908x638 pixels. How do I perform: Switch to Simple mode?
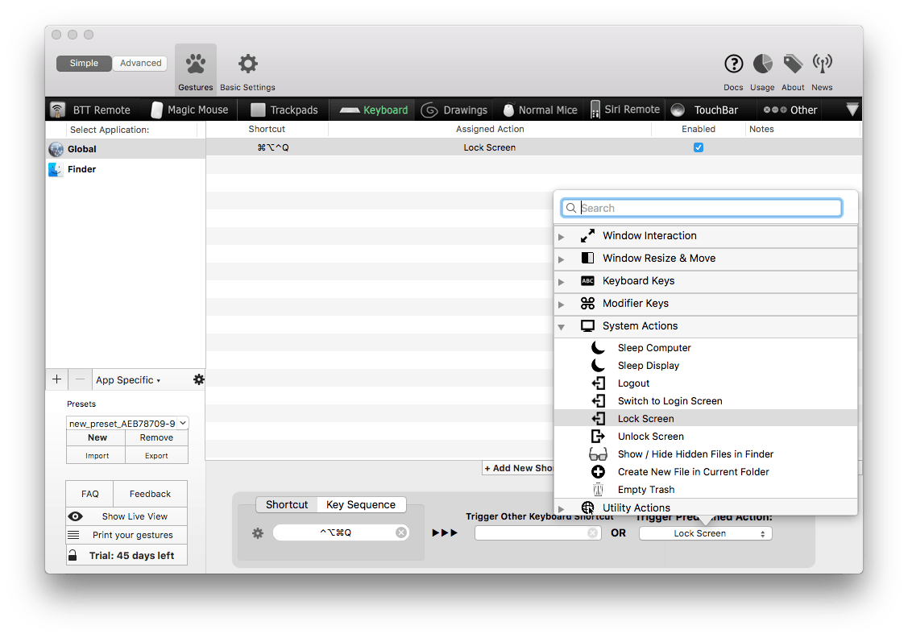pyautogui.click(x=84, y=63)
